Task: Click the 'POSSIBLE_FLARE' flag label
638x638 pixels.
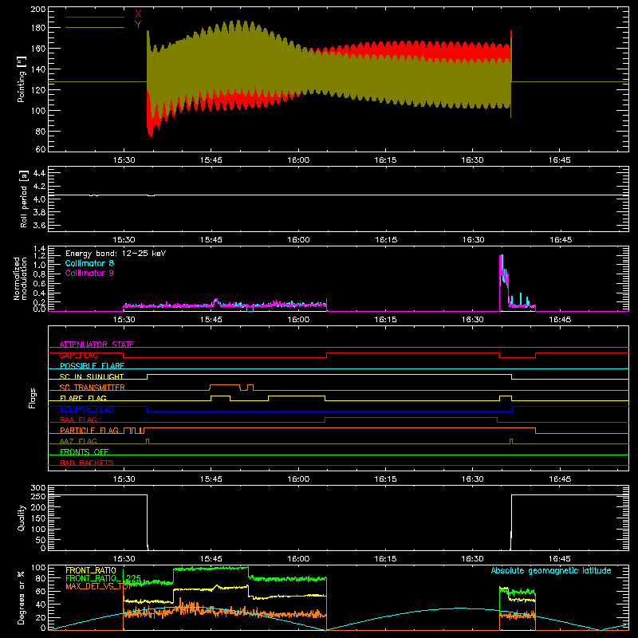Action: point(92,366)
